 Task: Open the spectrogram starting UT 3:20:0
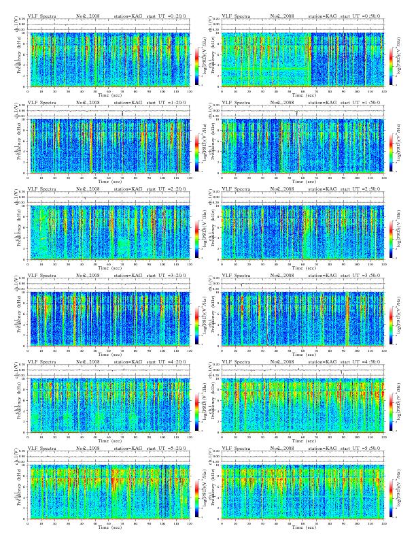point(109,319)
